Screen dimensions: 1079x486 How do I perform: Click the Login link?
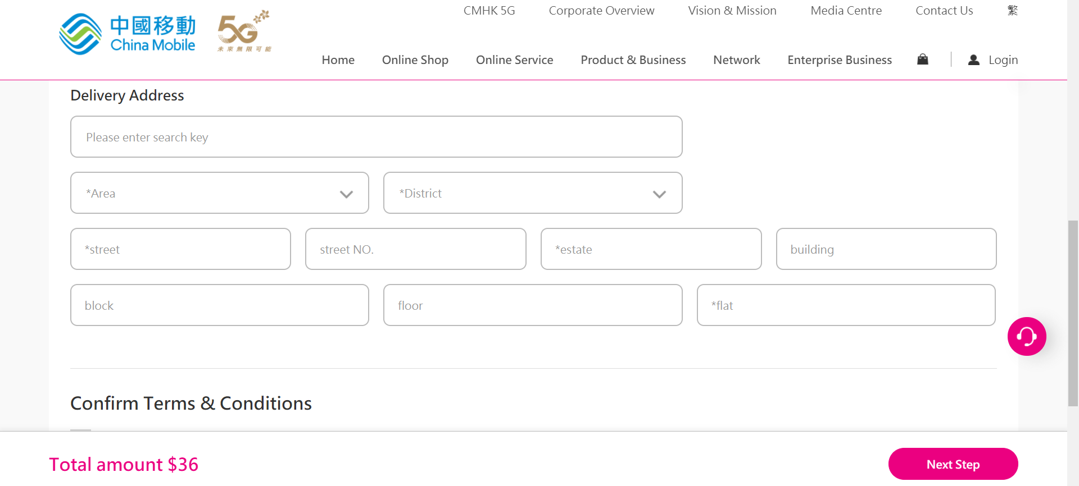(x=1003, y=60)
